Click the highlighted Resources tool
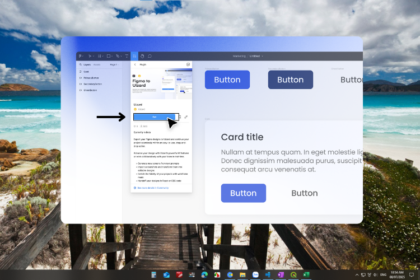 click(x=134, y=56)
